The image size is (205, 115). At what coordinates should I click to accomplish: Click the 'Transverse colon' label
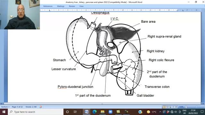point(157,87)
